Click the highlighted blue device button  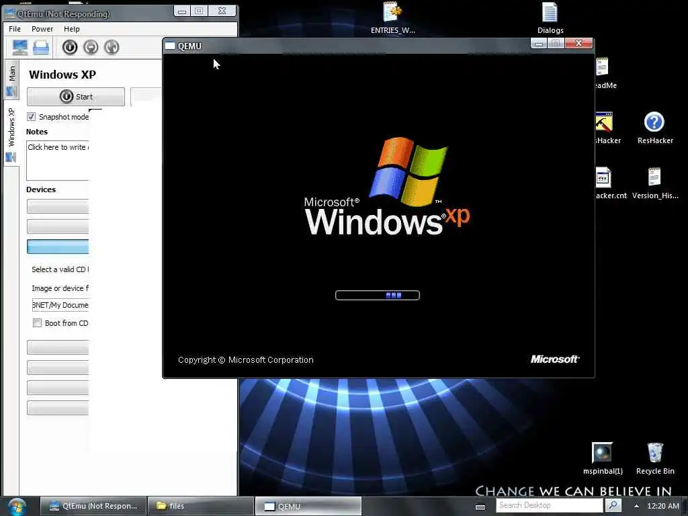58,247
